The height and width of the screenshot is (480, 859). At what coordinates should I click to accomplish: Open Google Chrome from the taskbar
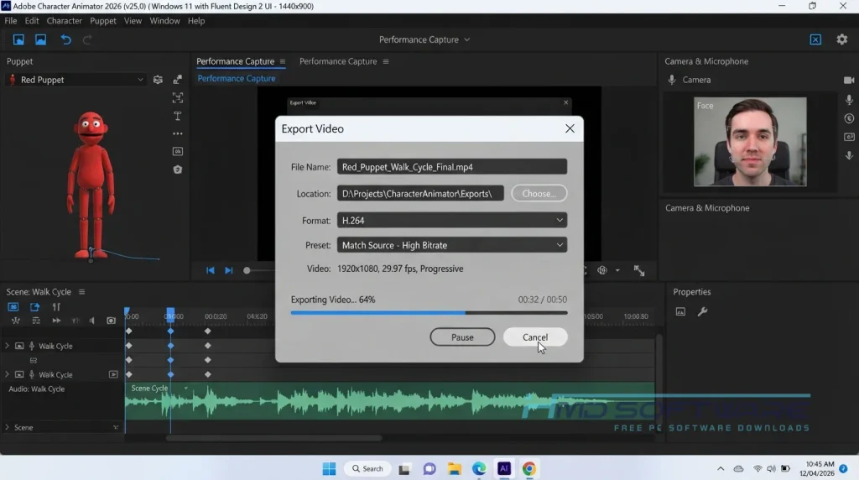[x=528, y=468]
